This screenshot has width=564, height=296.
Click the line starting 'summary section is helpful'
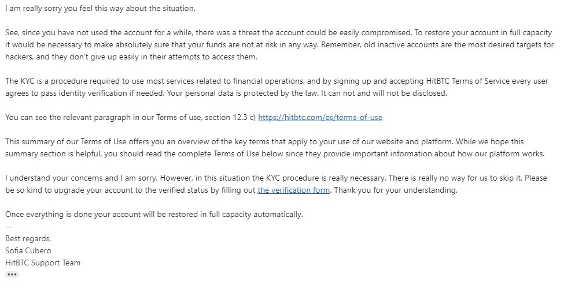[275, 153]
